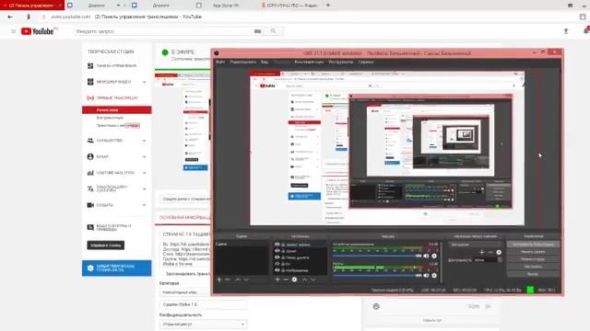Go back with the browser back arrow

[x=10, y=17]
